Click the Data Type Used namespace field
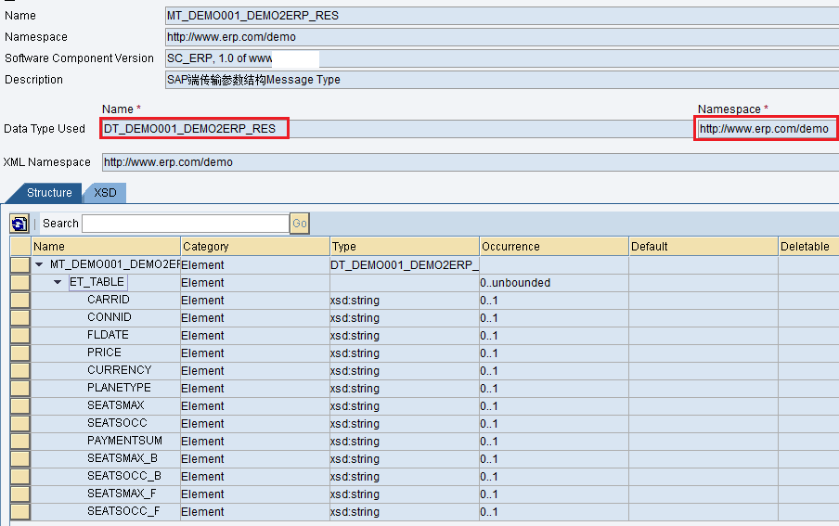Image resolution: width=839 pixels, height=526 pixels. [x=765, y=129]
